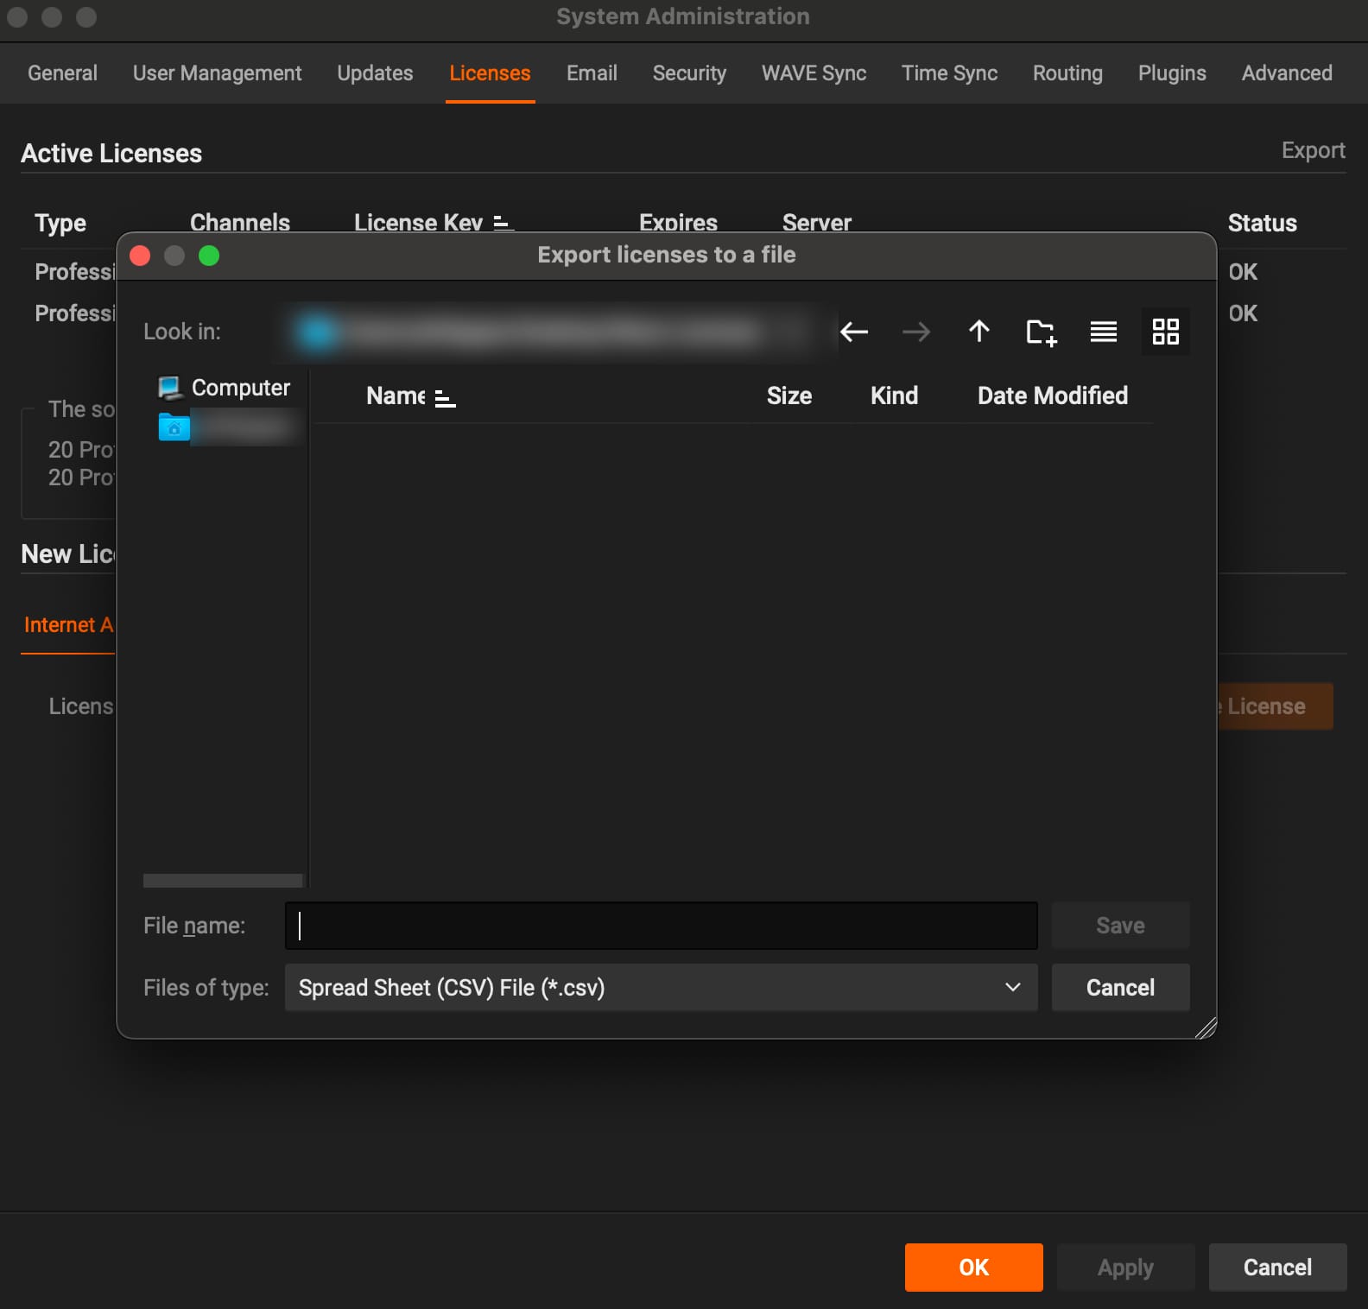Image resolution: width=1368 pixels, height=1309 pixels.
Task: Open the Security tab
Action: 689,73
